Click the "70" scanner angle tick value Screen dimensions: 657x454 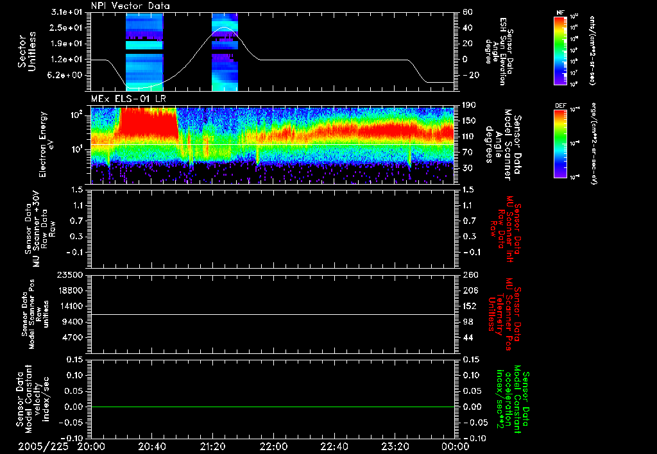pyautogui.click(x=468, y=153)
